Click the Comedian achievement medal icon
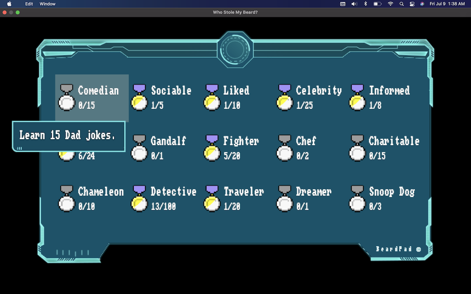The height and width of the screenshot is (294, 471). click(x=66, y=98)
